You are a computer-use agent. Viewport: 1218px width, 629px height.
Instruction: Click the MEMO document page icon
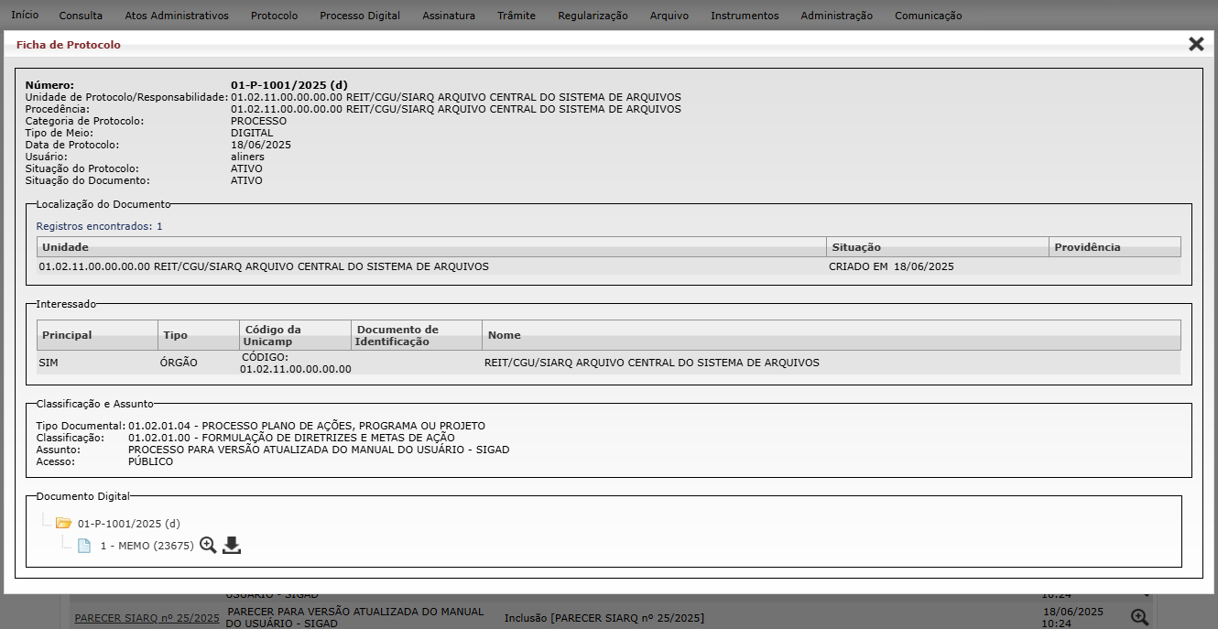84,546
